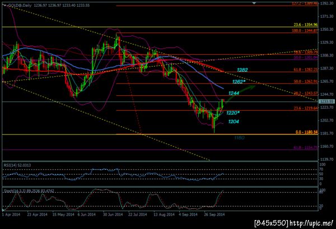
Task: Click the 4 Sep 2014 date label
Action: 188,214
